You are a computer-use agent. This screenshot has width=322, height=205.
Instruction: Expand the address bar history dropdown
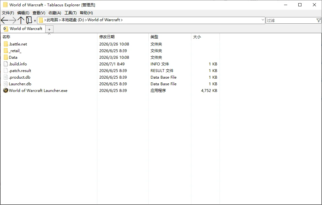[263, 20]
